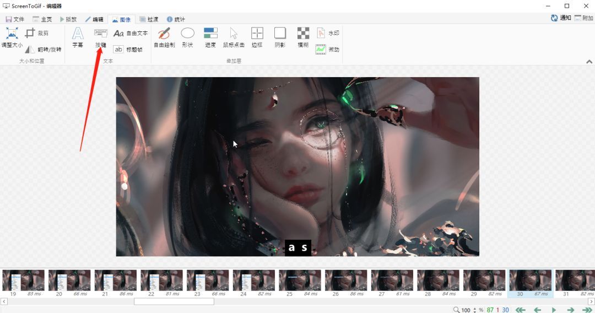The image size is (595, 313).
Task: Collapse the ribbon with chevron
Action: 589,62
